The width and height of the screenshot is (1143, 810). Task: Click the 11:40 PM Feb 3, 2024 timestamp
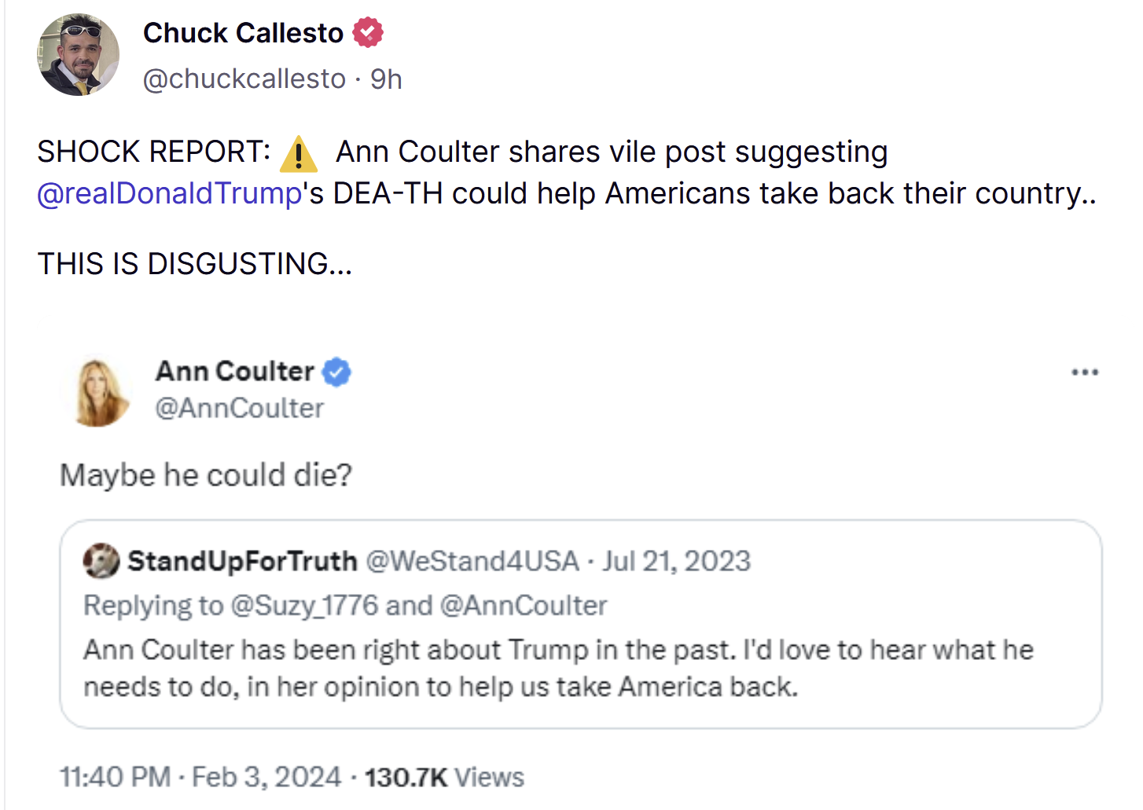(x=200, y=777)
